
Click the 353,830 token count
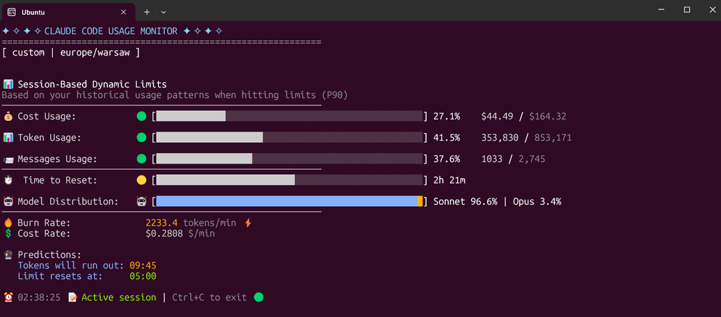coord(500,137)
